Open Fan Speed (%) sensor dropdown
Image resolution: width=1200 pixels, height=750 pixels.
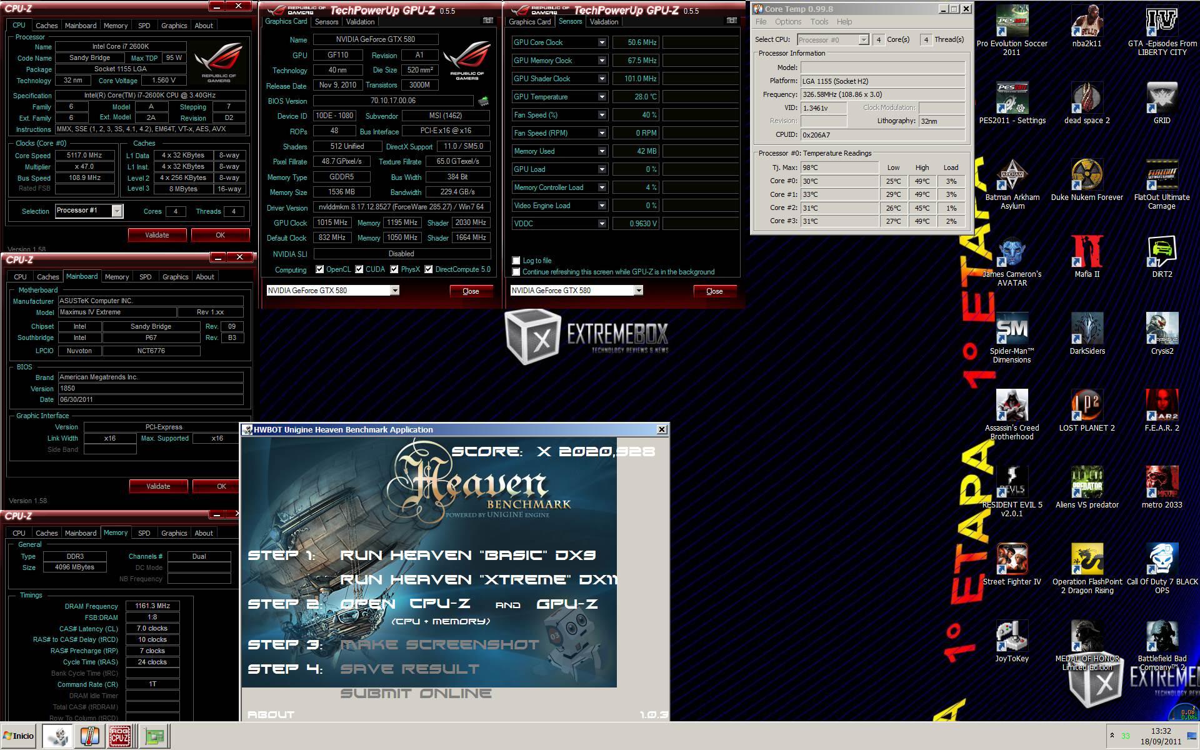[x=602, y=115]
